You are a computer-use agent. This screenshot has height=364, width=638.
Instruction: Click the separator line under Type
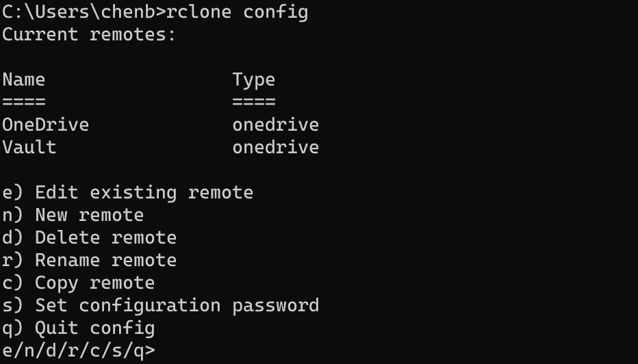(x=253, y=102)
